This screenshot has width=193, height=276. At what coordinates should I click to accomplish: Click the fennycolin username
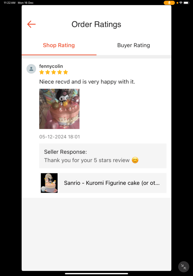coord(51,66)
